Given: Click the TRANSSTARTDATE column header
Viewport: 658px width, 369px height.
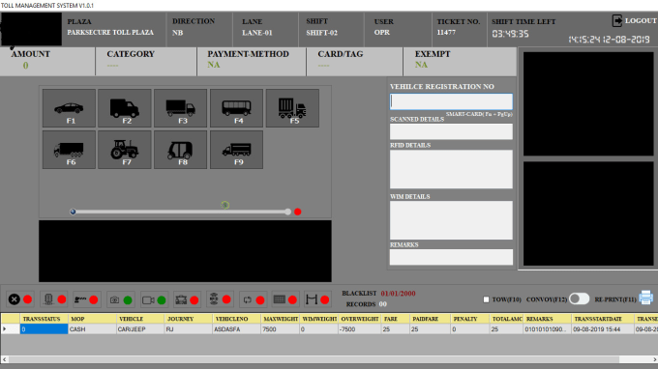Looking at the screenshot, I should pyautogui.click(x=603, y=319).
